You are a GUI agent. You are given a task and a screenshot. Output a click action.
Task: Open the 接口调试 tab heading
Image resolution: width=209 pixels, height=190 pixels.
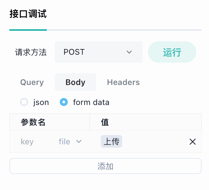[28, 14]
